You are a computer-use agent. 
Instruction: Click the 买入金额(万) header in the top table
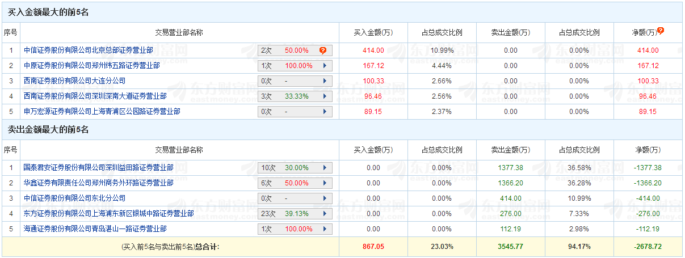pos(373,32)
